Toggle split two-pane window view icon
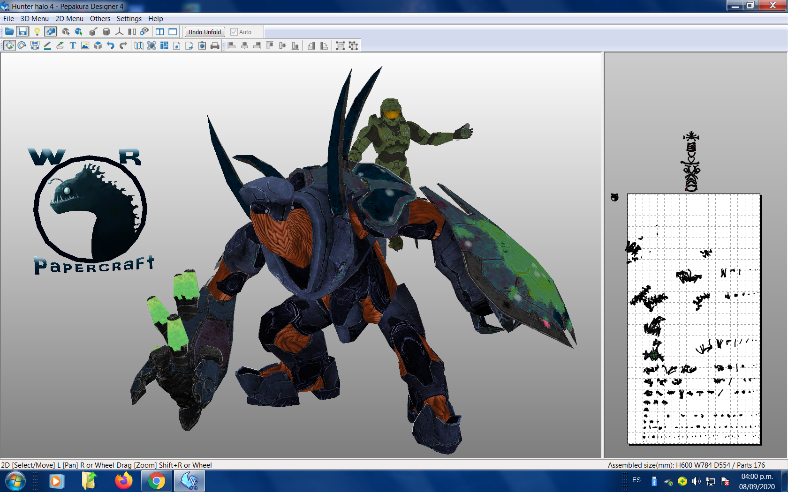Image resolution: width=788 pixels, height=492 pixels. (159, 31)
